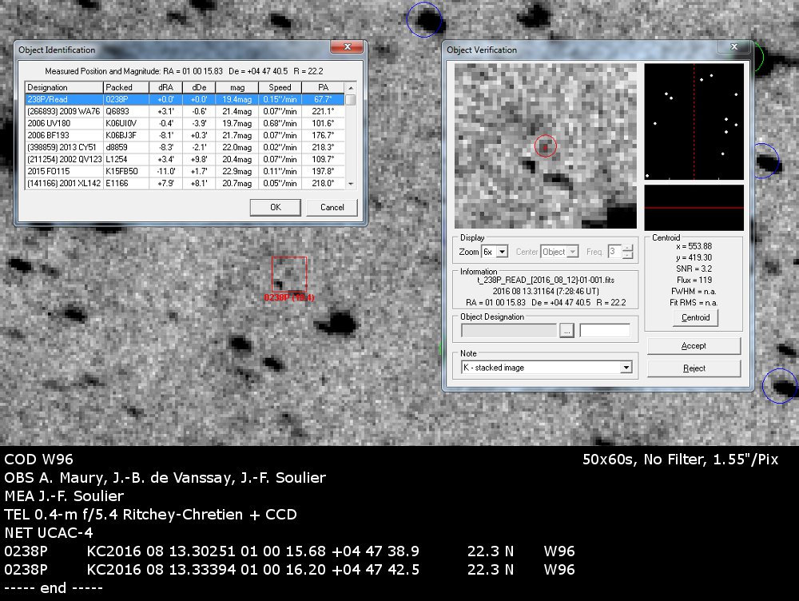Open the Note dropdown showing K - stacked image
This screenshot has height=601, width=799.
click(626, 368)
